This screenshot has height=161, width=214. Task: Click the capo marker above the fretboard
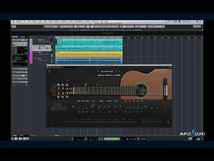pyautogui.click(x=86, y=85)
